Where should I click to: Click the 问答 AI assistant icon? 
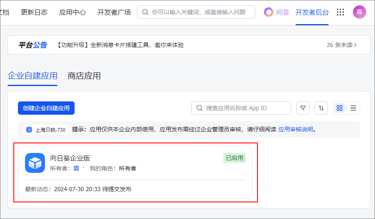[x=269, y=12]
